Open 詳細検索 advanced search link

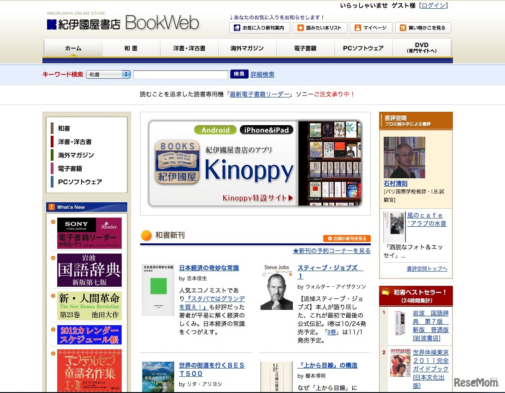(262, 74)
